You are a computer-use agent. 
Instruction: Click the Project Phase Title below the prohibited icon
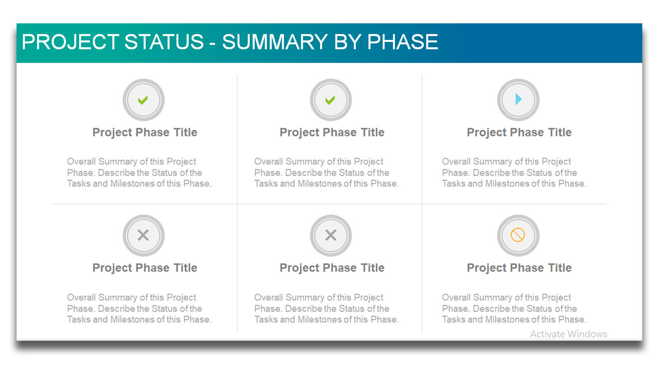(519, 268)
